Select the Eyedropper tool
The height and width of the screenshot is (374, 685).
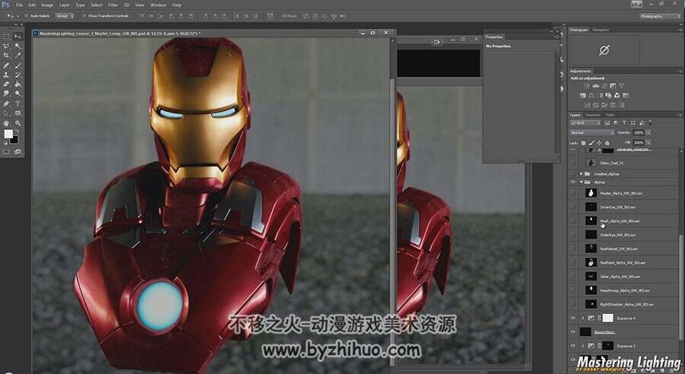tap(18, 55)
